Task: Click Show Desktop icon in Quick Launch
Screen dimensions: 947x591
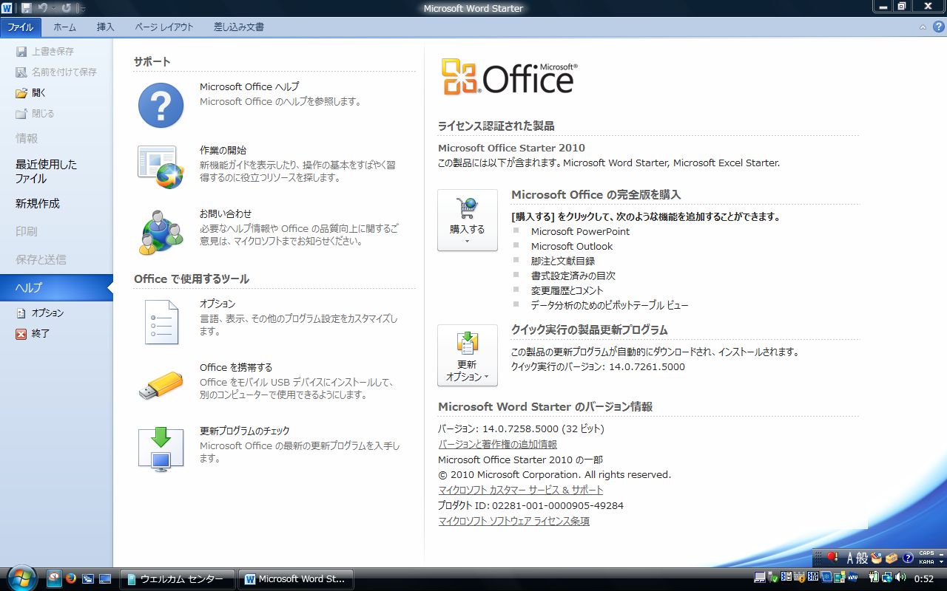Action: tap(104, 578)
